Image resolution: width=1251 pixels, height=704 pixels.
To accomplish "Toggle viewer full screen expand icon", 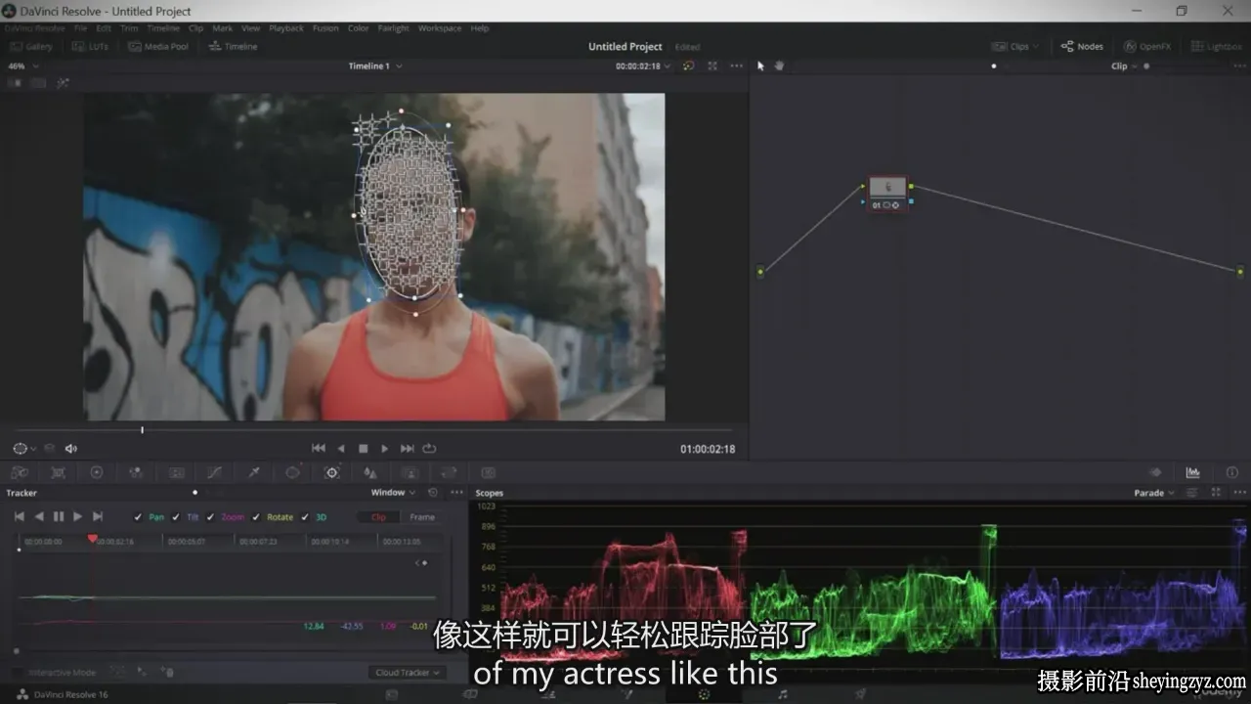I will pyautogui.click(x=712, y=66).
